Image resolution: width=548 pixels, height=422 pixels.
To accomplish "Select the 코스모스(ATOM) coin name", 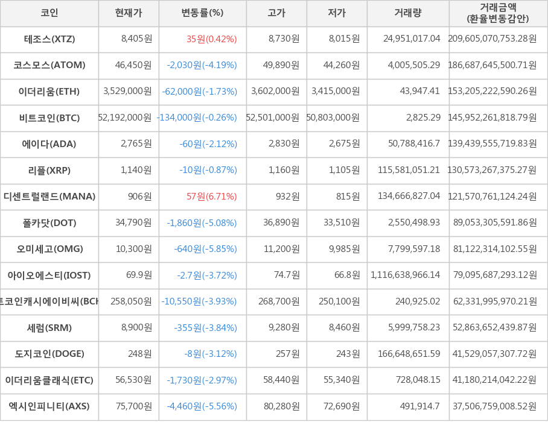I will point(49,65).
